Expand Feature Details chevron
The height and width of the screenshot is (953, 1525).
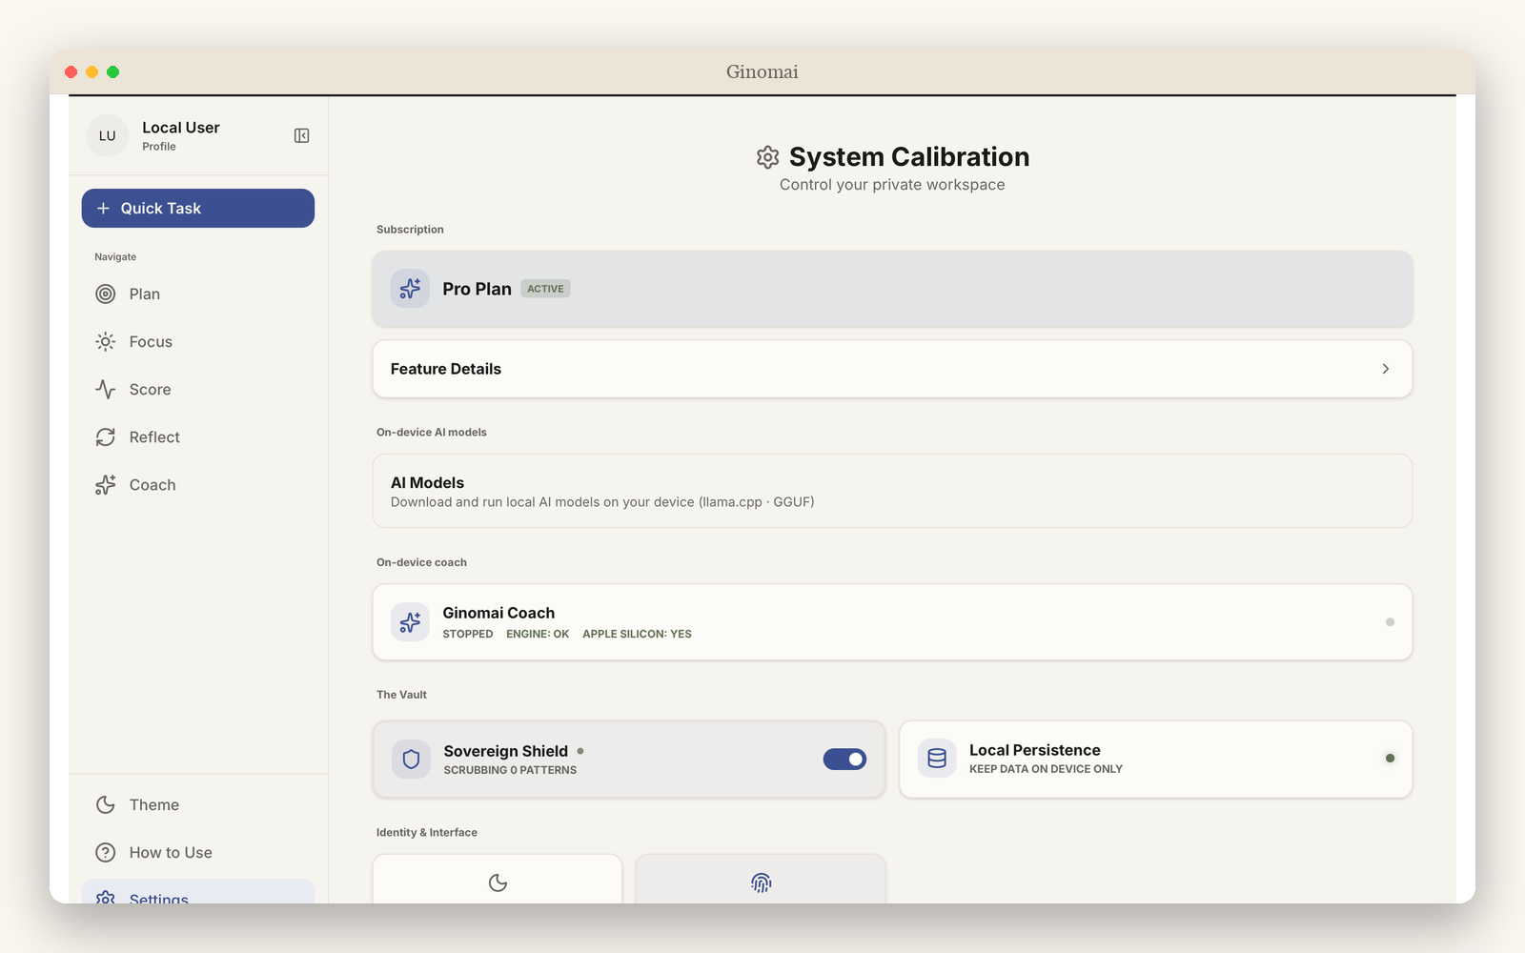tap(1386, 369)
